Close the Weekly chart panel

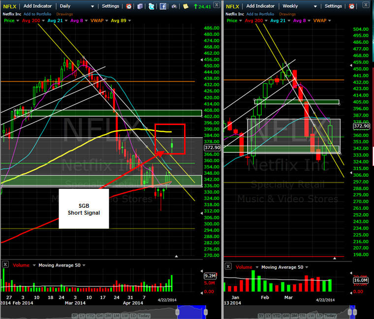(366, 4)
